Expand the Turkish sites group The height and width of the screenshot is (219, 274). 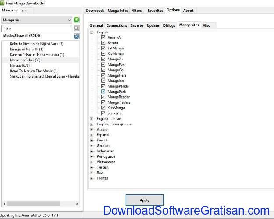[92, 167]
